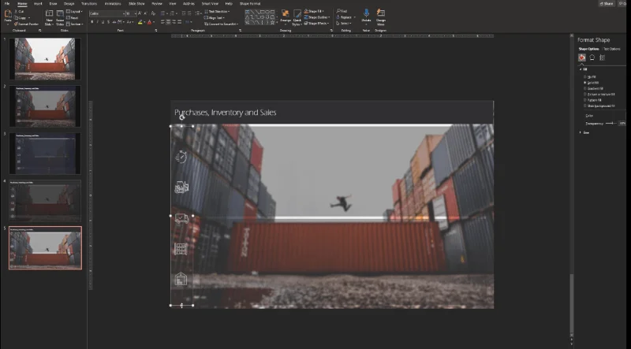Click the Cut command in the ribbon
Viewport: 631px width, 349px height.
[19, 12]
